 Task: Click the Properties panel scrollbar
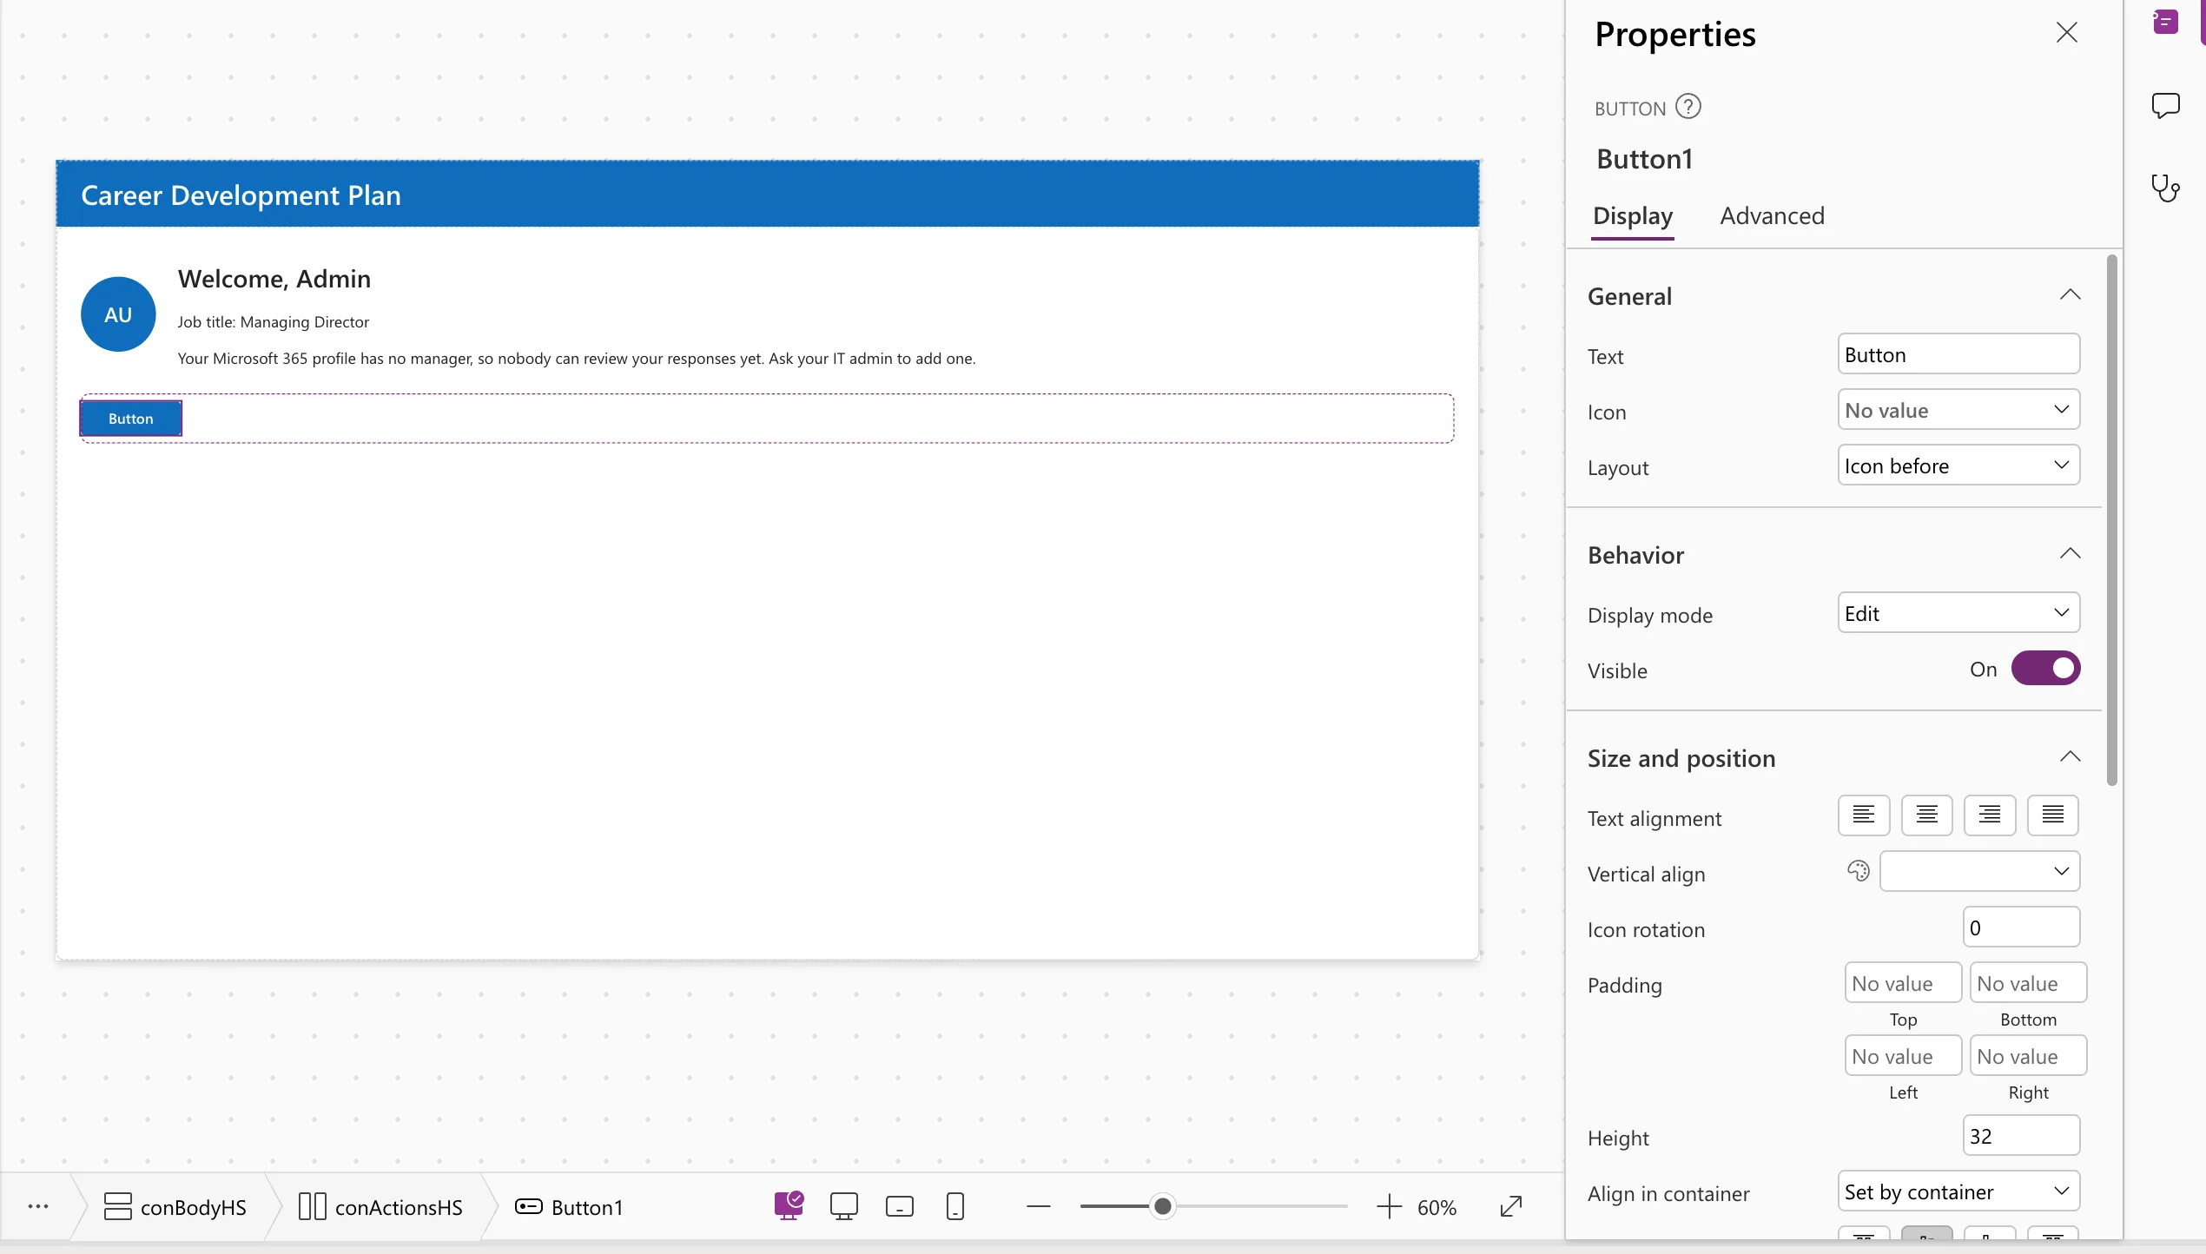[x=2112, y=521]
